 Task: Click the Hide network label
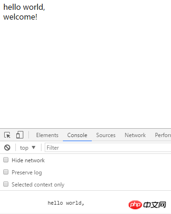click(28, 160)
